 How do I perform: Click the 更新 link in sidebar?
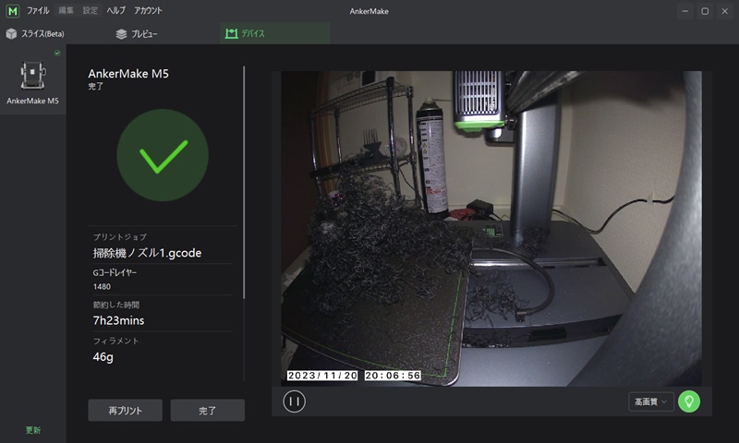tap(33, 430)
